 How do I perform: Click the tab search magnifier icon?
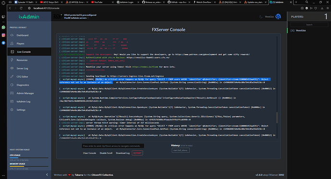[307, 2]
